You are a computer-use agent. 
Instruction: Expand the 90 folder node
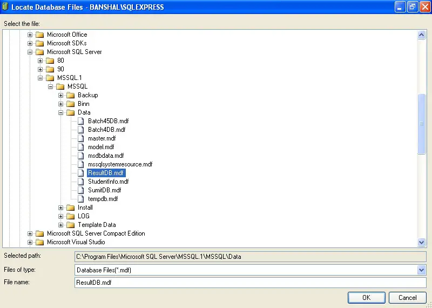pyautogui.click(x=40, y=70)
